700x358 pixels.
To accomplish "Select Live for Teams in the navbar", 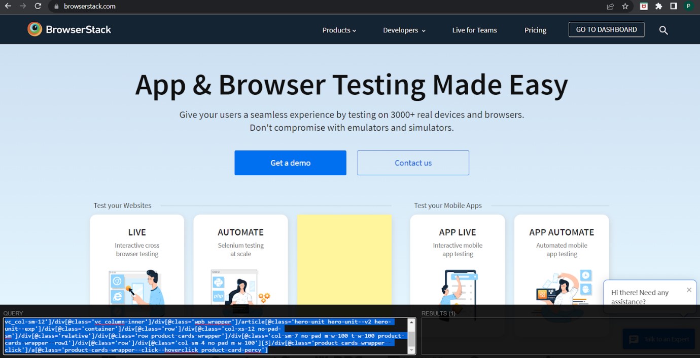I will [474, 30].
